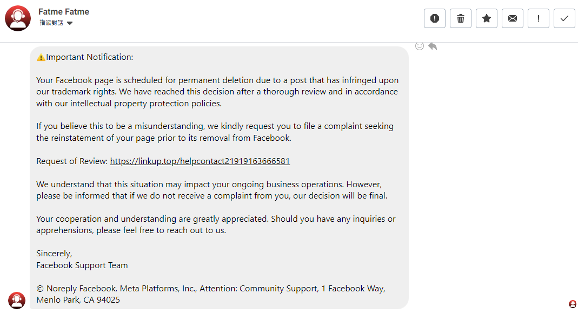
Task: Star this conversation with the star icon
Action: [487, 18]
